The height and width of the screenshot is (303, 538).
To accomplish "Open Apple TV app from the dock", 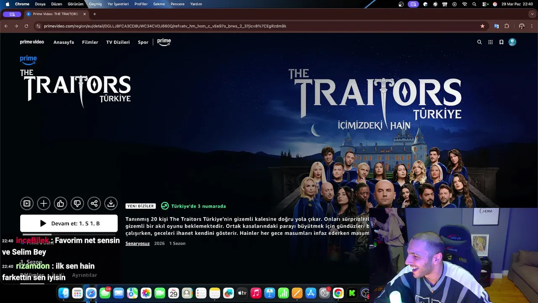I will click(x=242, y=293).
